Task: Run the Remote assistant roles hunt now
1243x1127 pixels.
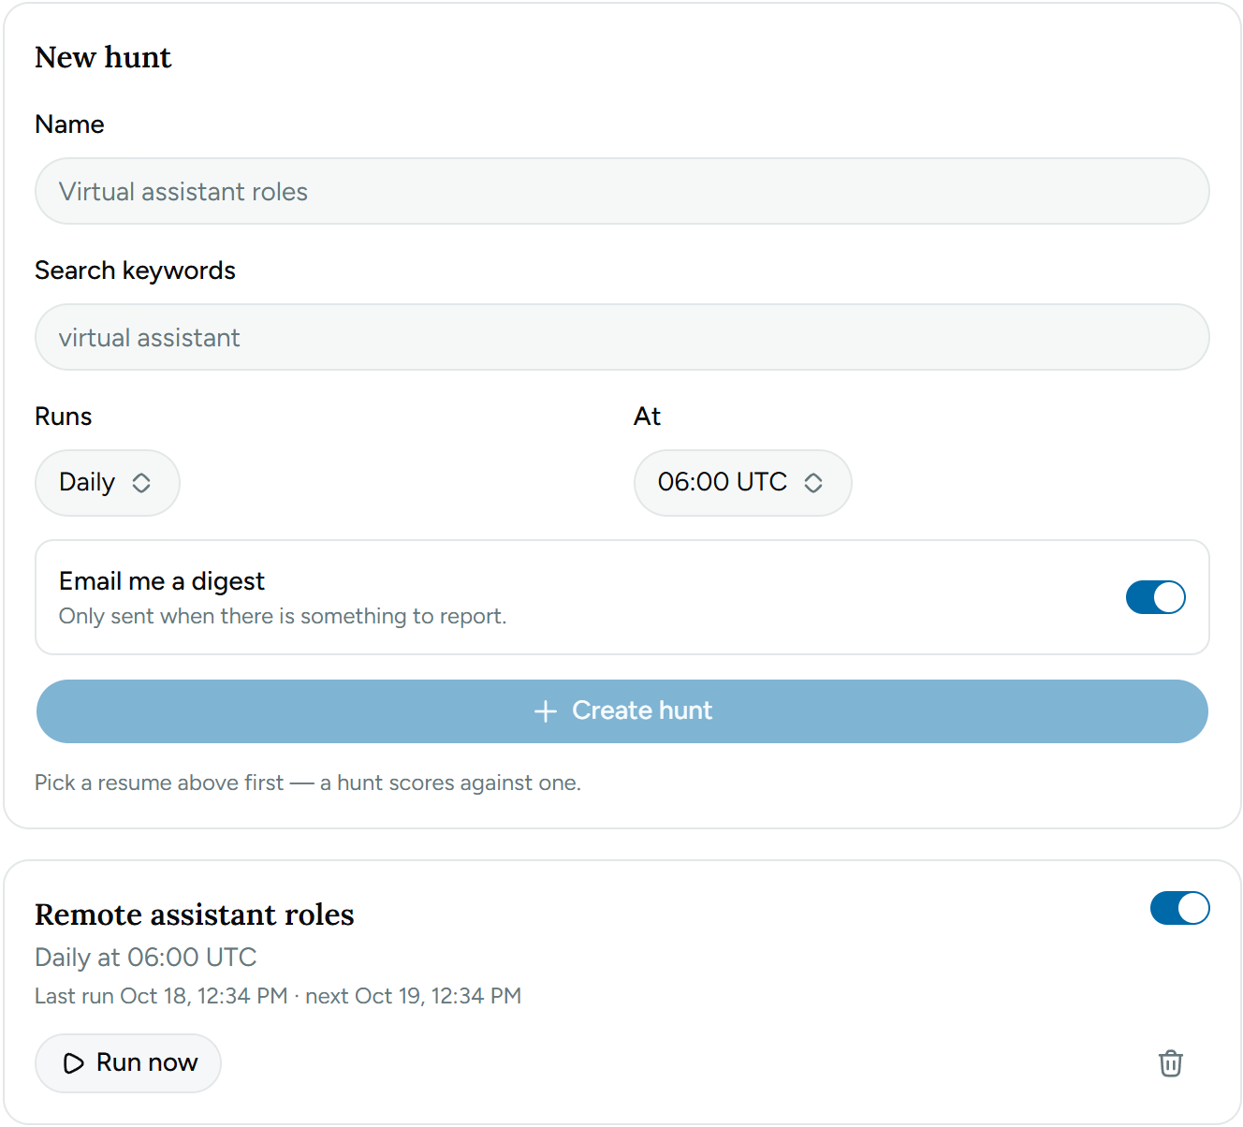Action: (x=128, y=1063)
